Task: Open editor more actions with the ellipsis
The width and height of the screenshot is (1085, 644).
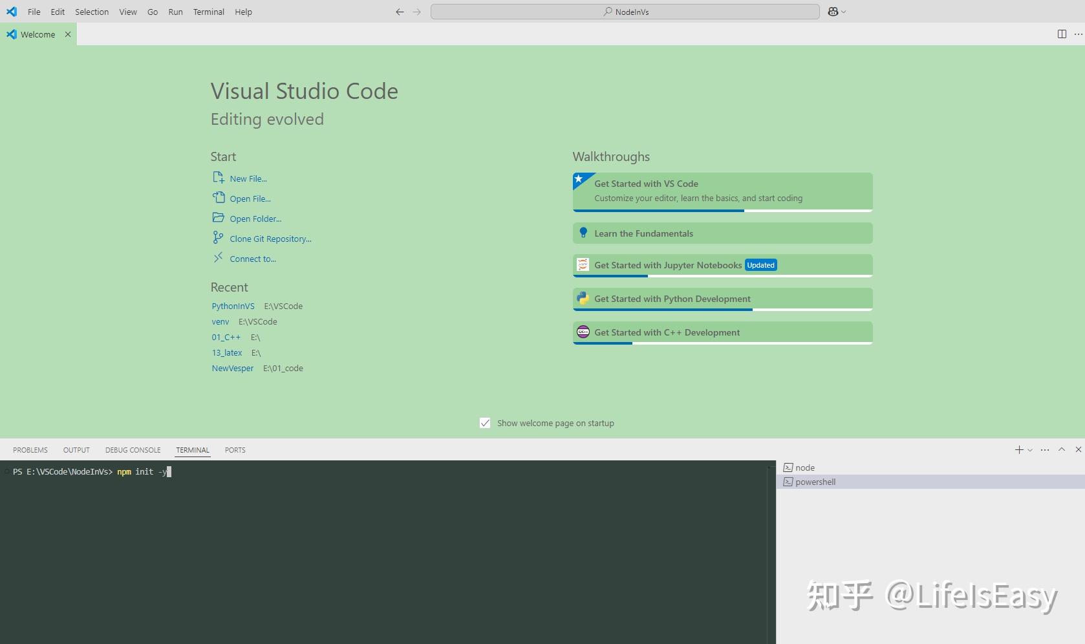Action: pos(1077,34)
